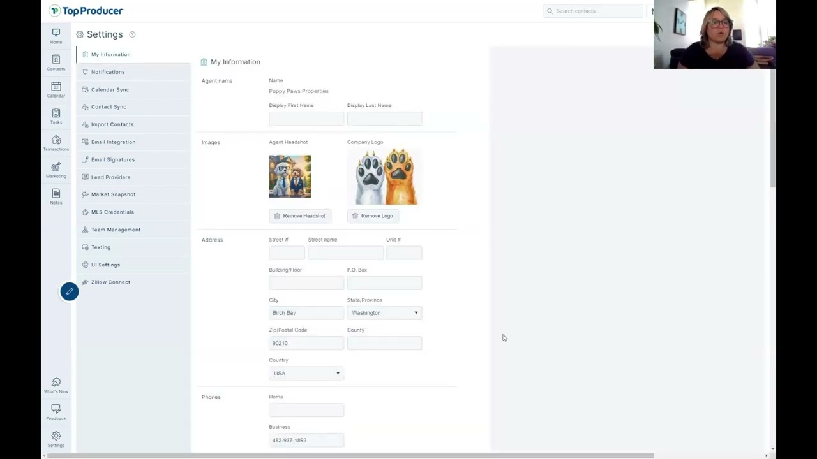This screenshot has height=459, width=817.
Task: Open the Contacts sidebar icon
Action: tap(56, 63)
